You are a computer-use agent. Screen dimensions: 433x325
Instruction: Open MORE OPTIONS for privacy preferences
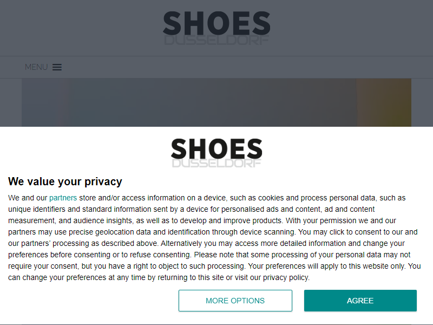point(235,301)
